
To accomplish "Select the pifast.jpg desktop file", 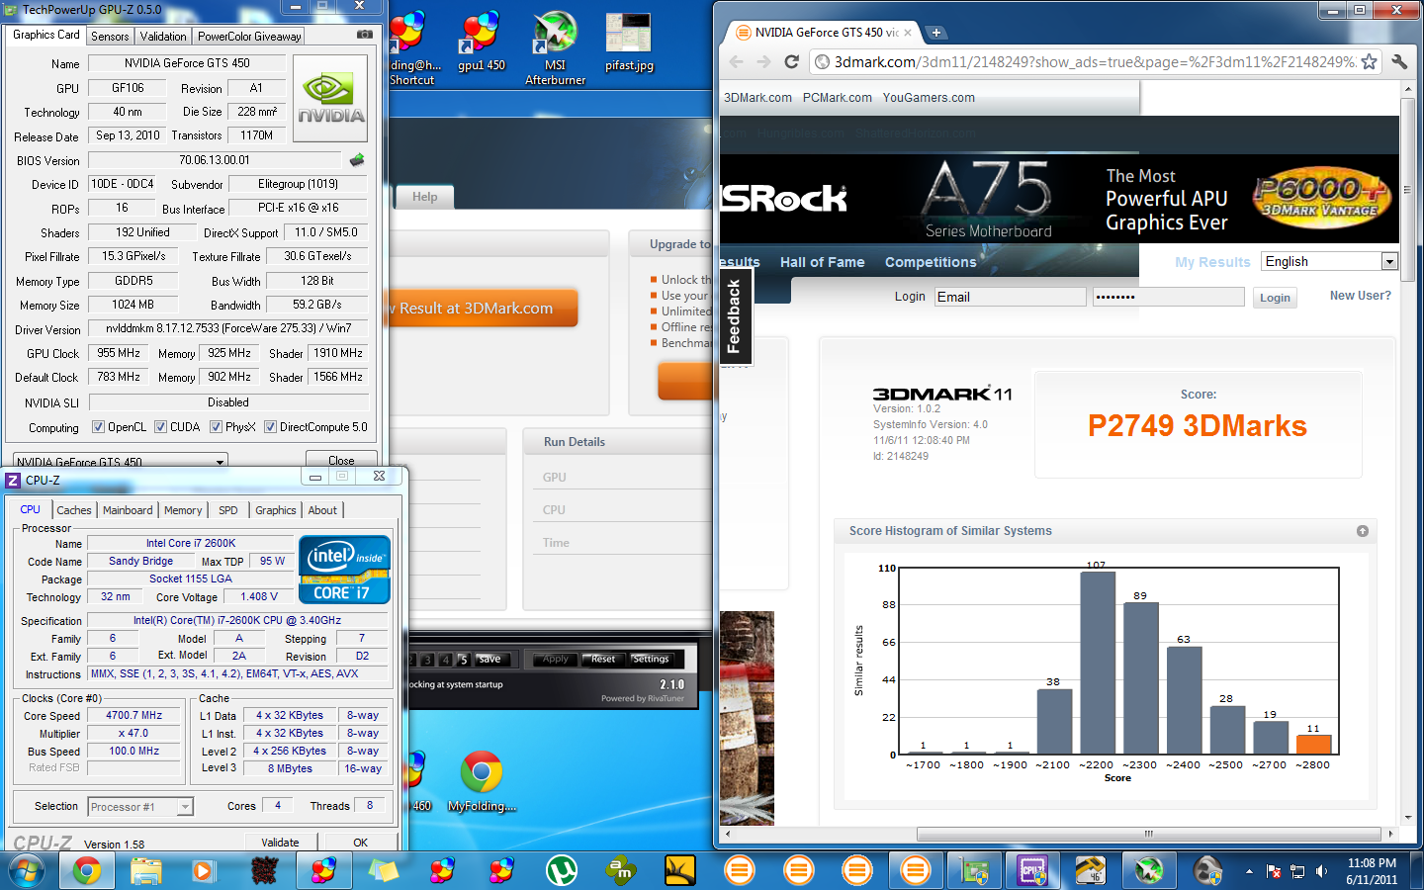I will tap(629, 43).
